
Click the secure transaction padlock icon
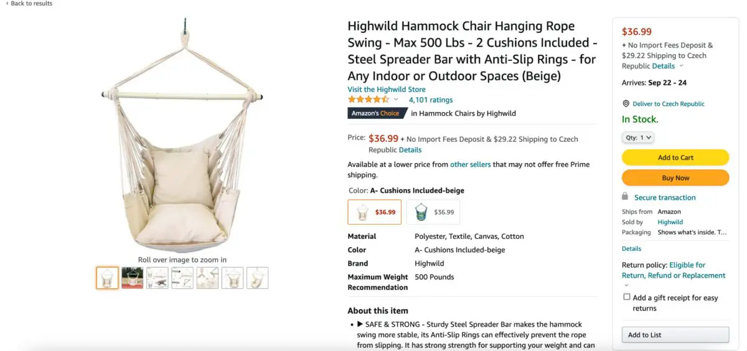(x=625, y=197)
